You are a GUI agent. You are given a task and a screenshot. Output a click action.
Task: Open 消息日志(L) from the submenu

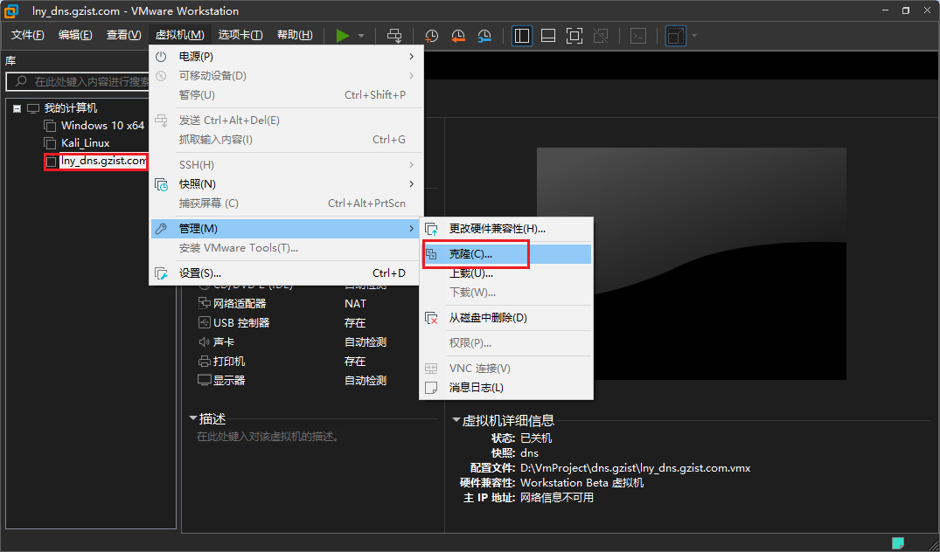tap(506, 387)
